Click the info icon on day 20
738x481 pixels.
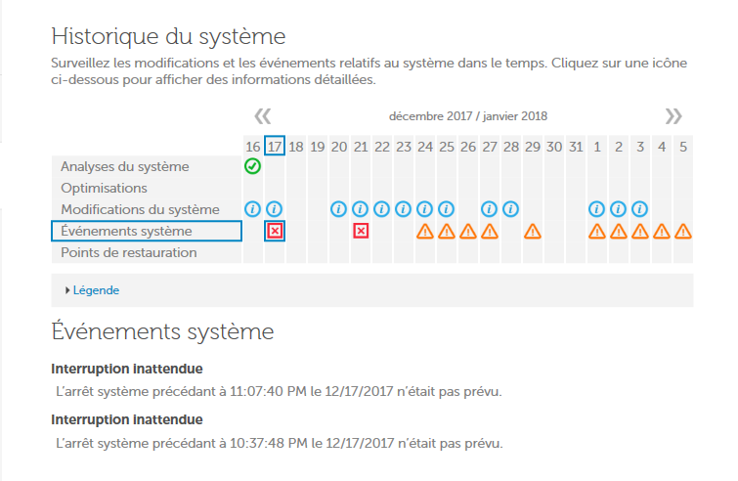[339, 209]
